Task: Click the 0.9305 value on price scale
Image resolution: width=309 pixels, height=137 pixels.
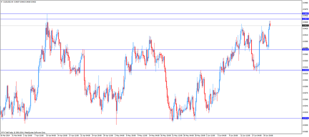Action: [306, 80]
